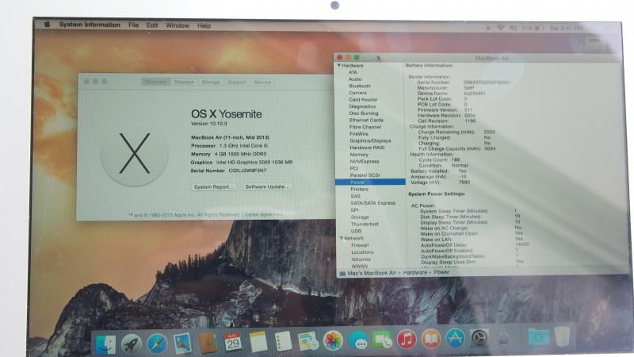Open Finder from the dock

[105, 342]
